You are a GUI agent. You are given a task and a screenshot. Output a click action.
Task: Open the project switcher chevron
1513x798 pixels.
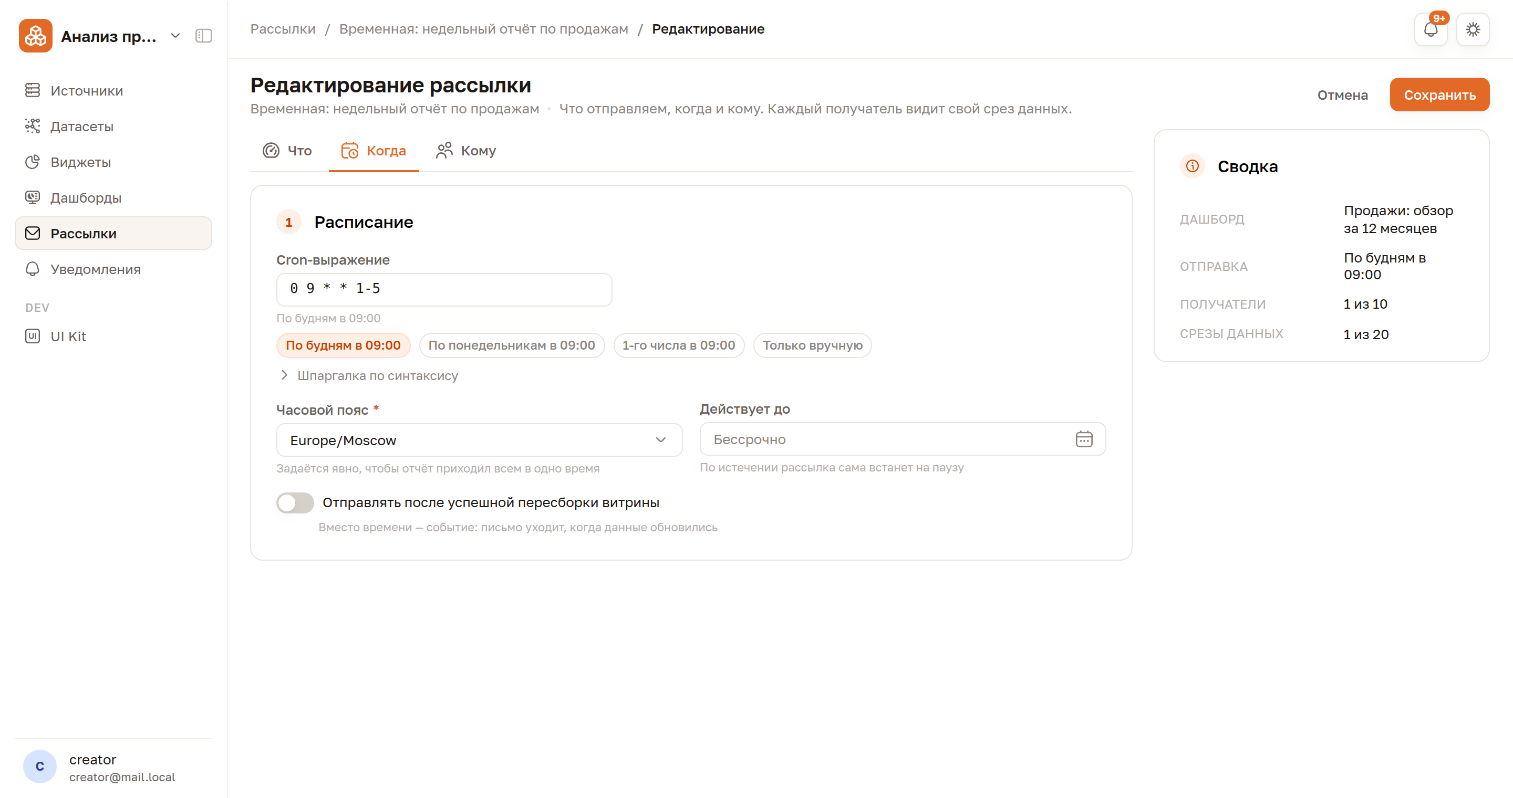(175, 36)
